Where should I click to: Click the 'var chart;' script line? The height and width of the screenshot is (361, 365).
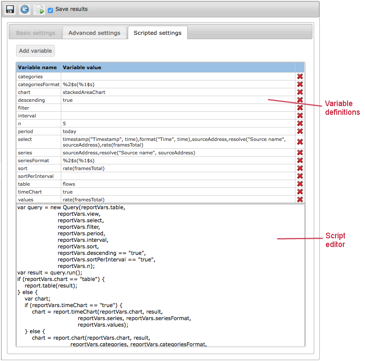37,299
